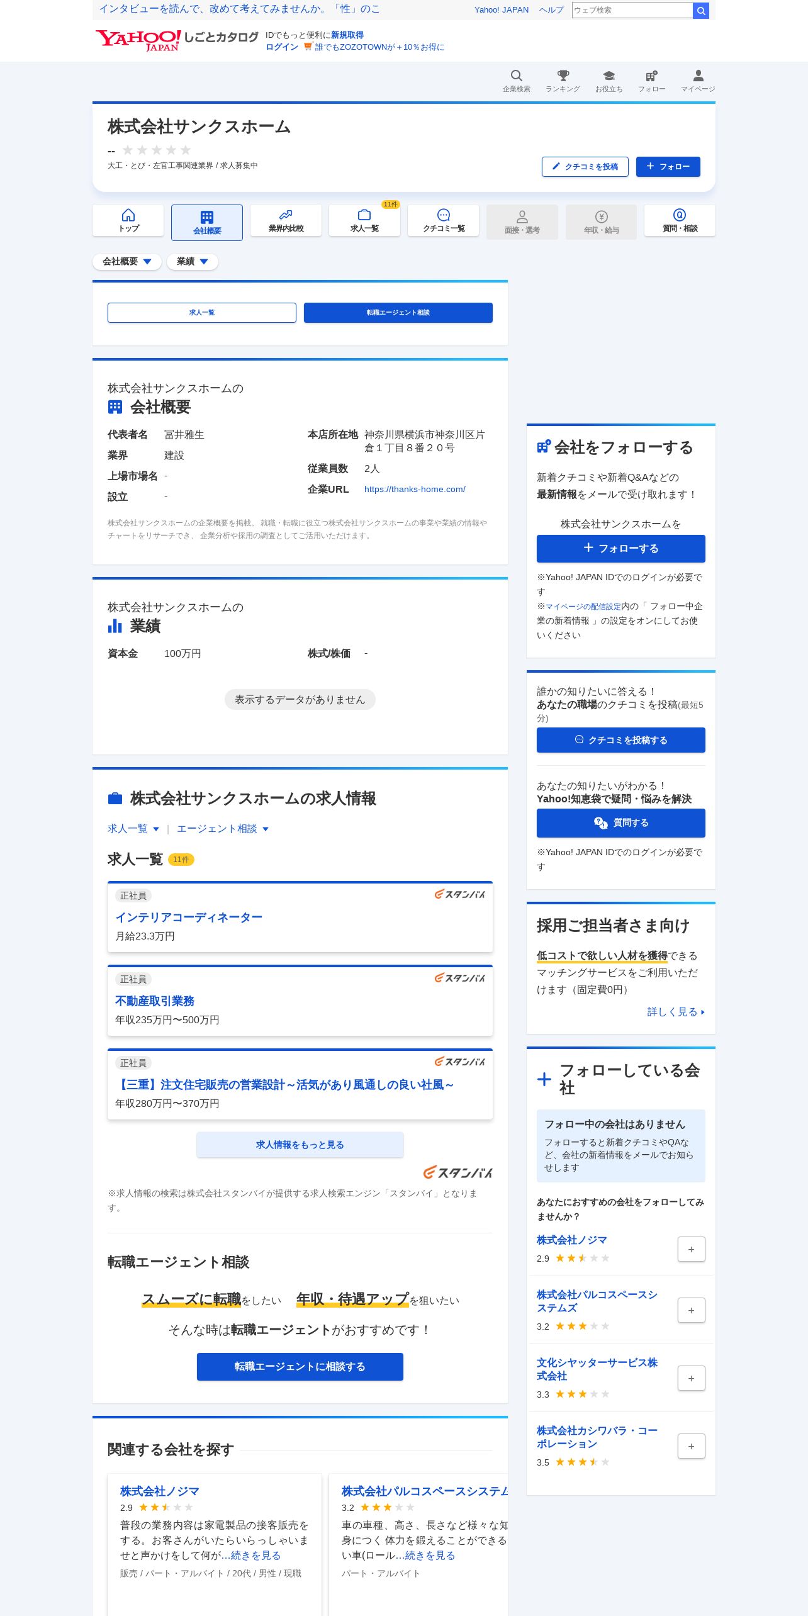
Task: Click the follow icon beside 会社をフォローする
Action: point(544,447)
